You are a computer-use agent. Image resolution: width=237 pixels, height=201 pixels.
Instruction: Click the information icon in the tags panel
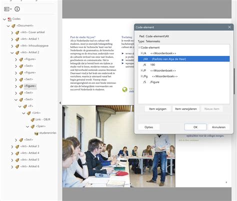(17, 9)
